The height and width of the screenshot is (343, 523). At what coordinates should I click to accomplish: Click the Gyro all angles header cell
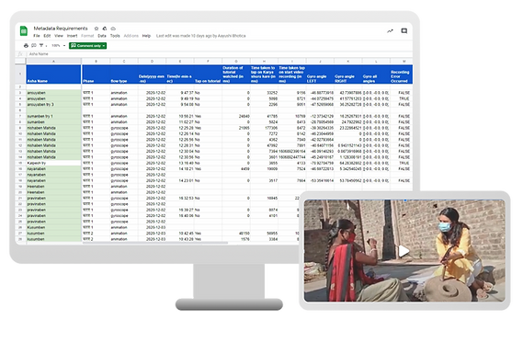pyautogui.click(x=376, y=74)
